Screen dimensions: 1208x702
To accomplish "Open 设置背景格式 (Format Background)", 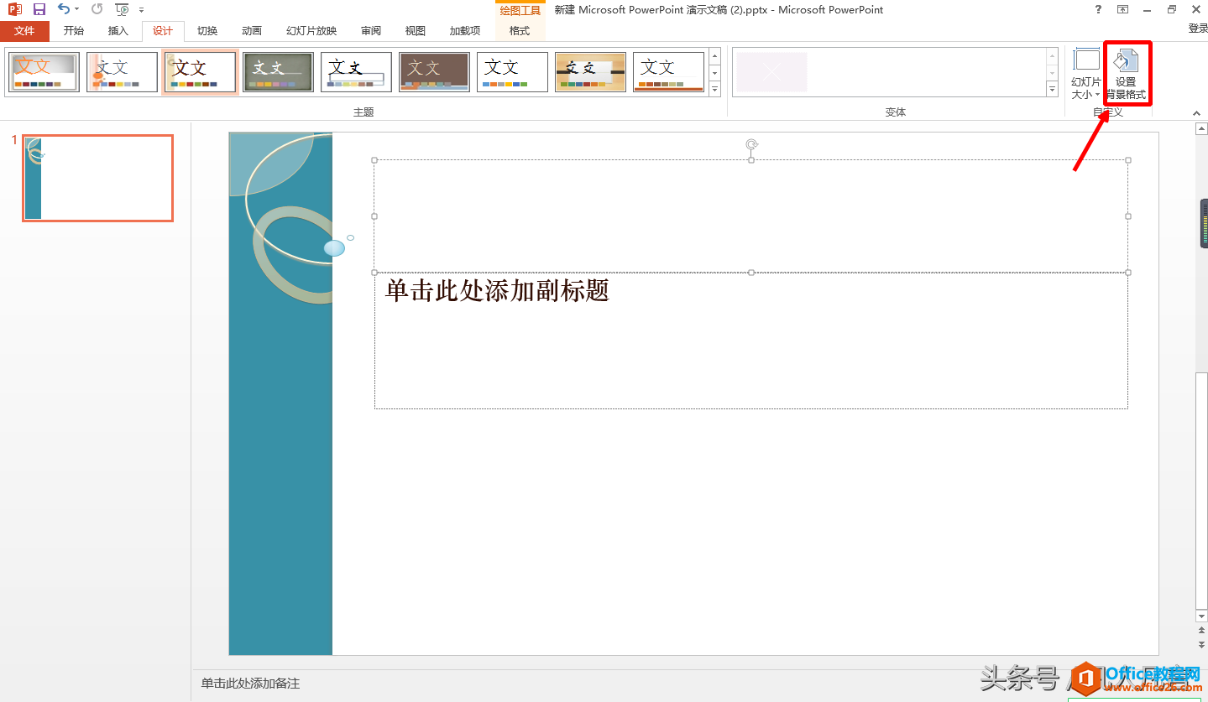I will click(1126, 74).
